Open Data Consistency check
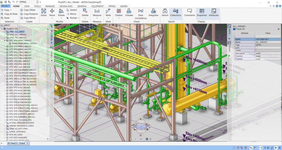Viewport: 282px width, 150px height. pos(141,14)
